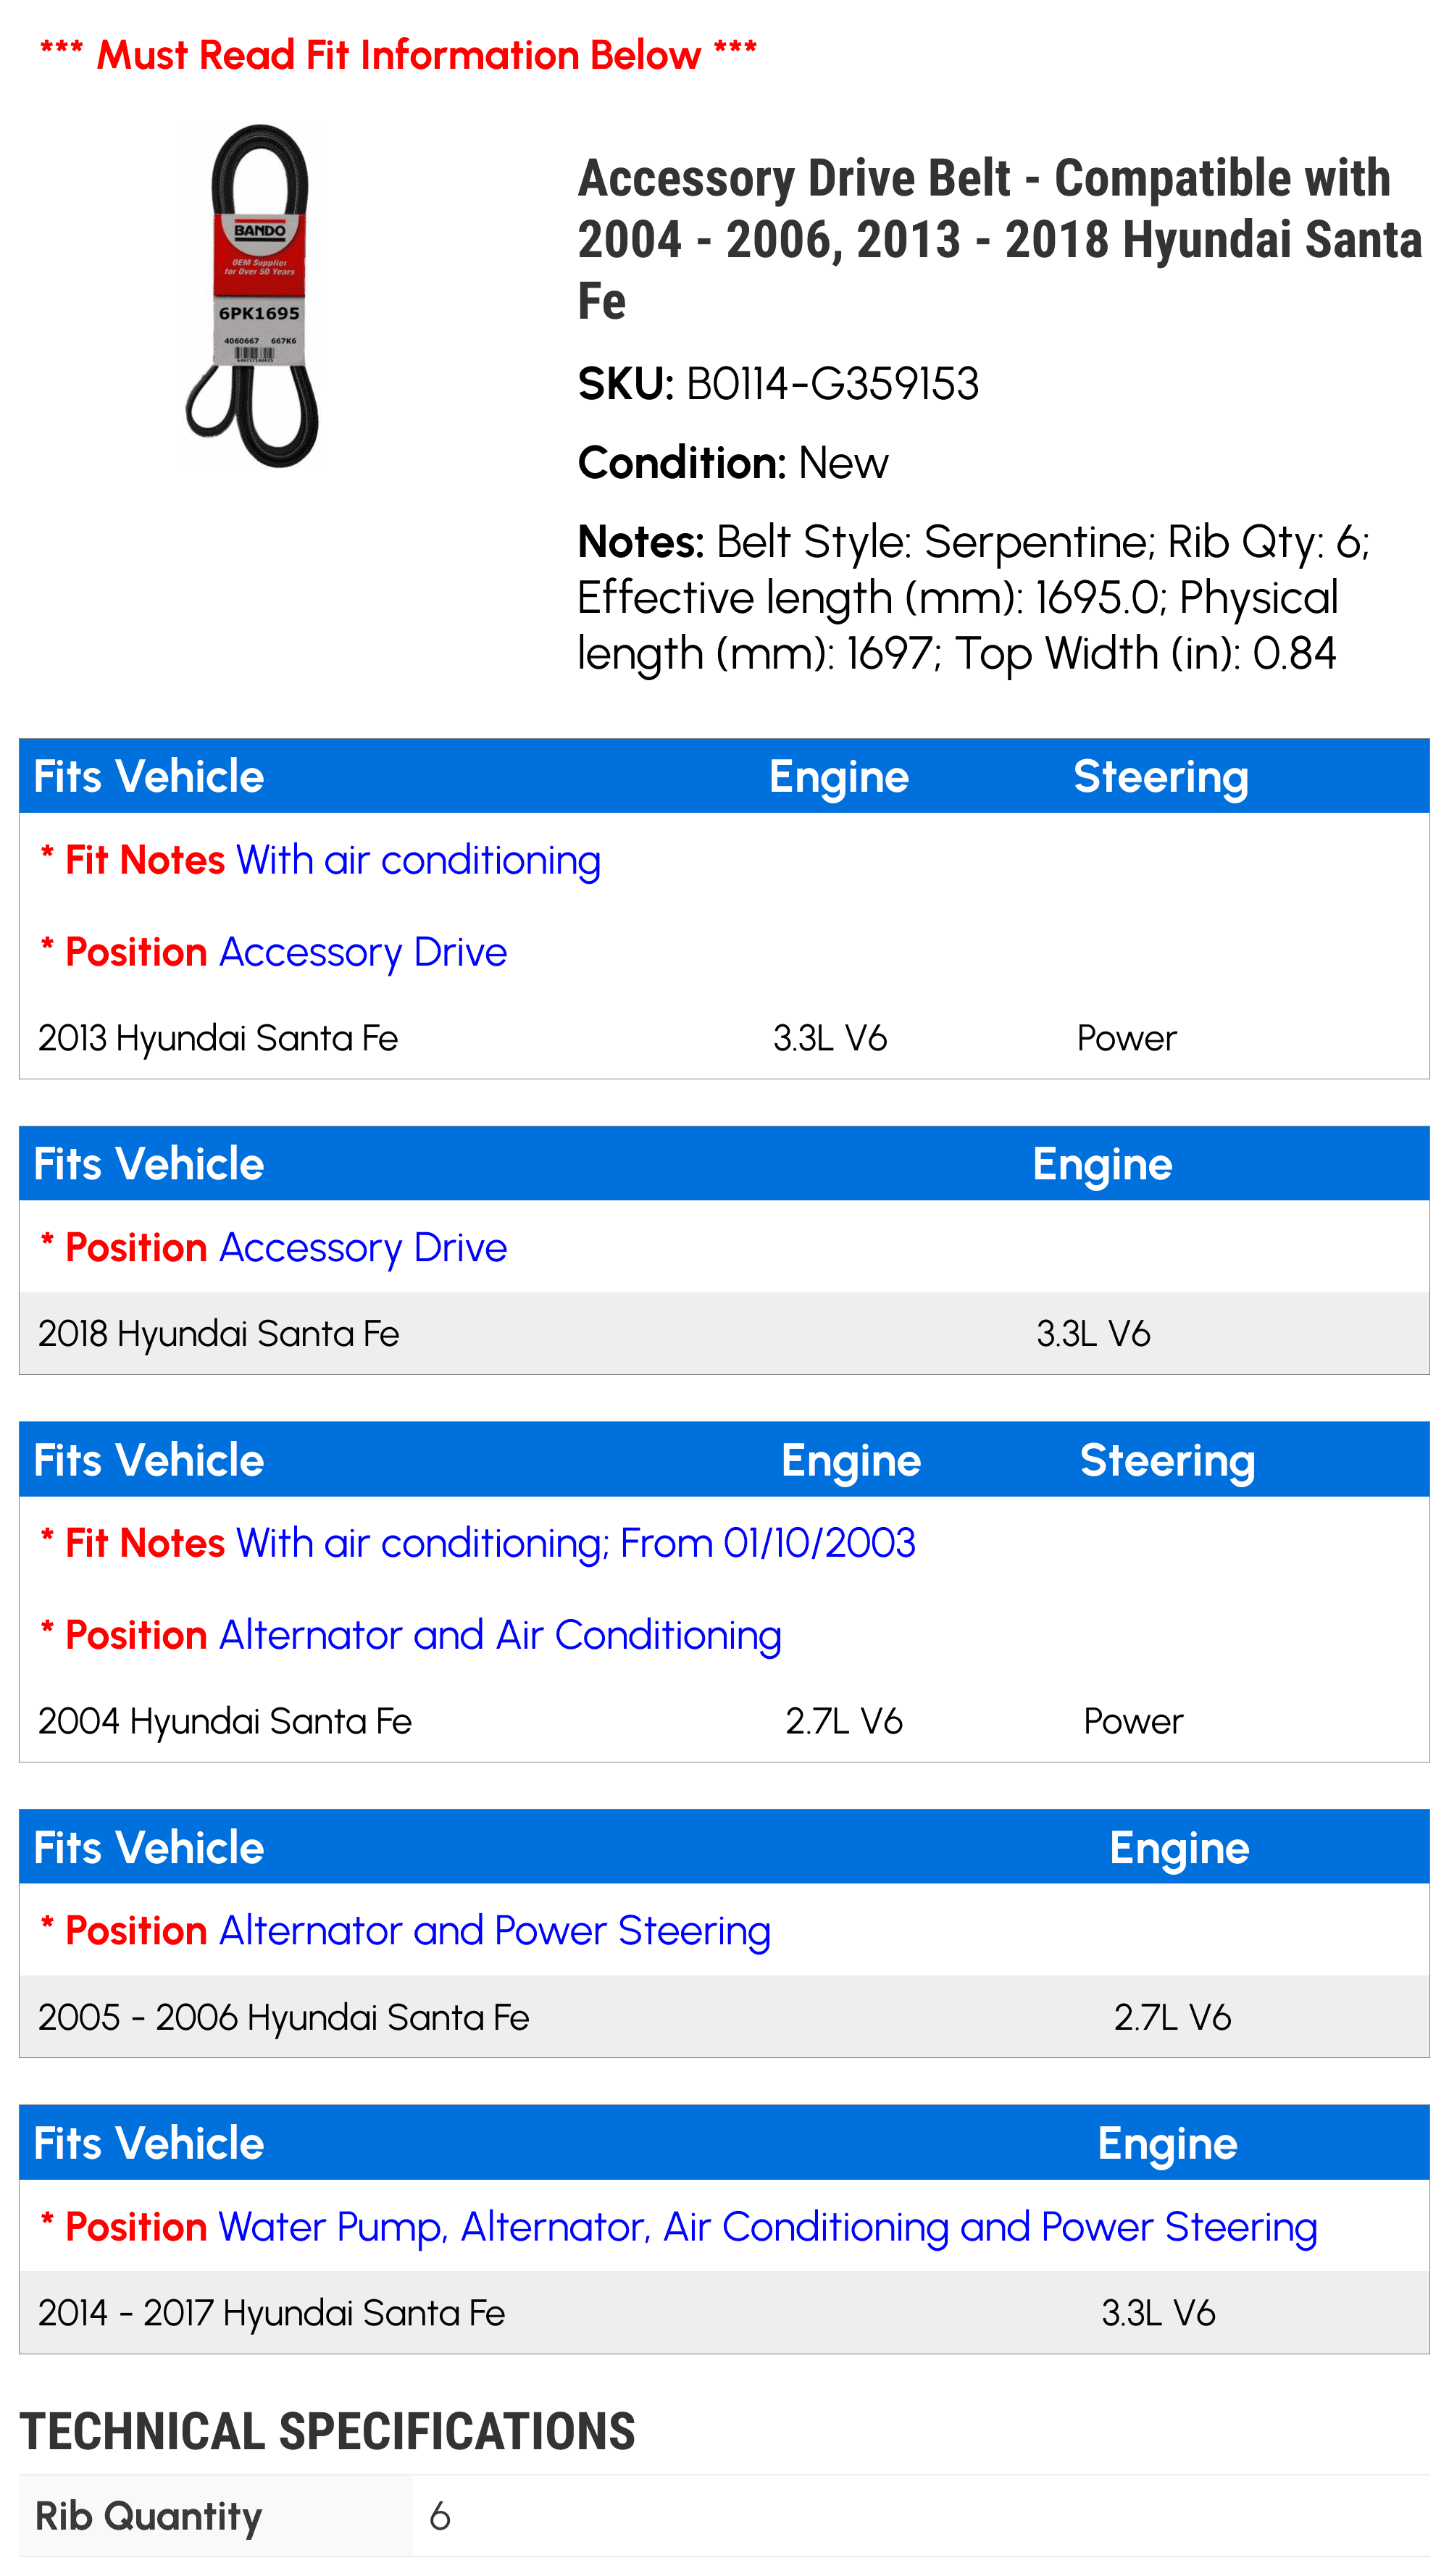
Task: Select the 2018 Hyundai Santa Fe row
Action: (724, 1333)
